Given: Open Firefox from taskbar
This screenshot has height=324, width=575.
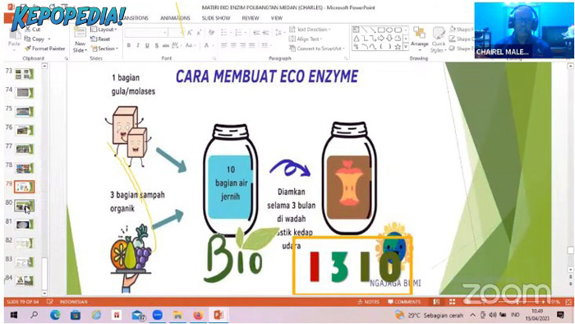Looking at the screenshot, I should (199, 315).
